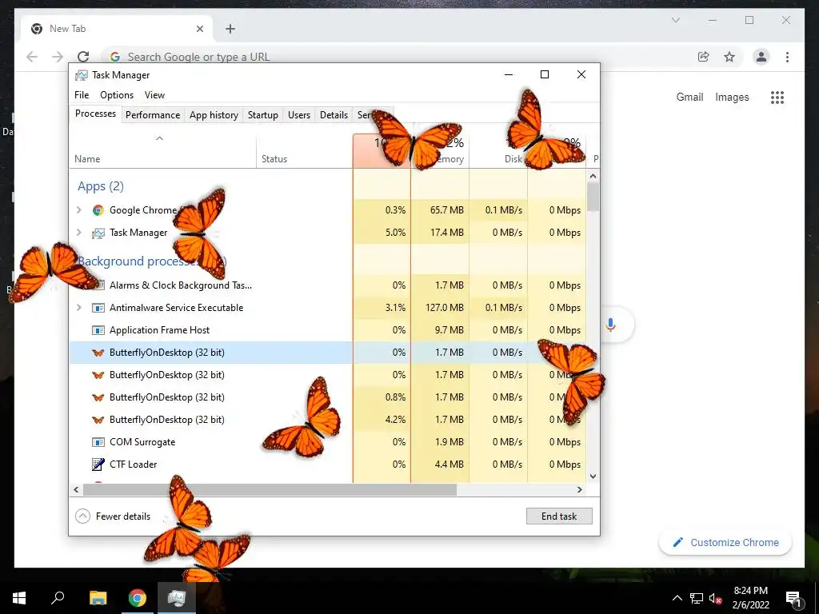
Task: Click horizontal scrollbar right arrow
Action: (x=579, y=490)
